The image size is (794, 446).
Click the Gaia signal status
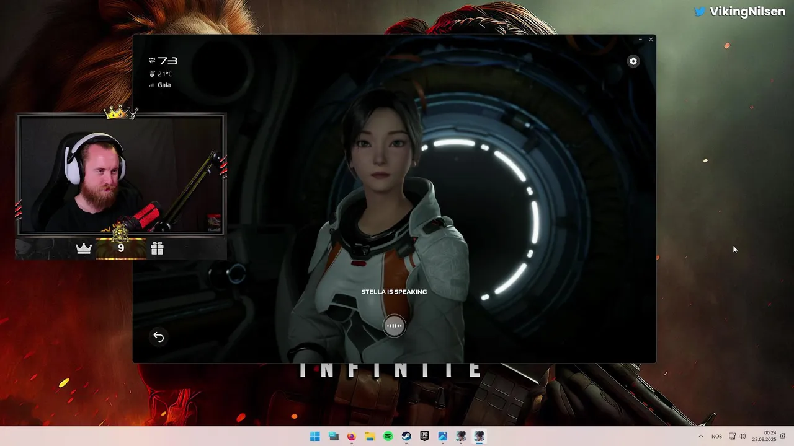(160, 85)
